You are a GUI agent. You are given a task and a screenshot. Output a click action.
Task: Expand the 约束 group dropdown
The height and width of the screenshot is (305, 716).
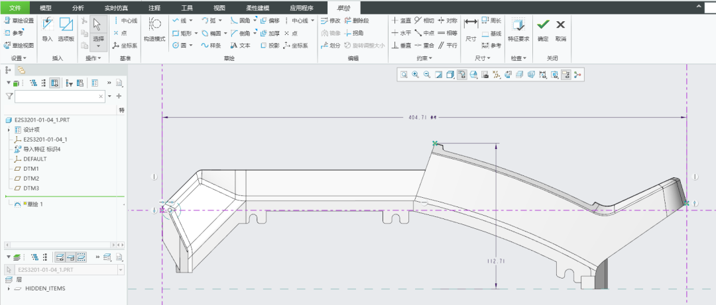(424, 58)
